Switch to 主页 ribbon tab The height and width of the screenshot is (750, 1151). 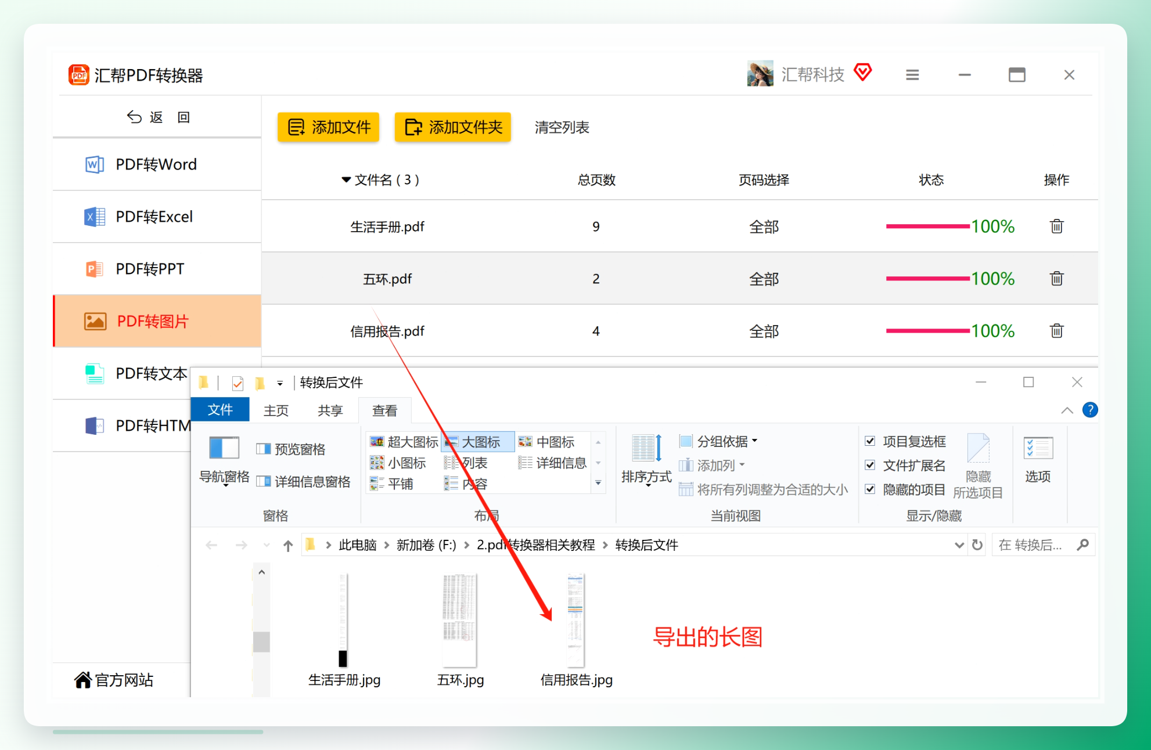tap(276, 410)
